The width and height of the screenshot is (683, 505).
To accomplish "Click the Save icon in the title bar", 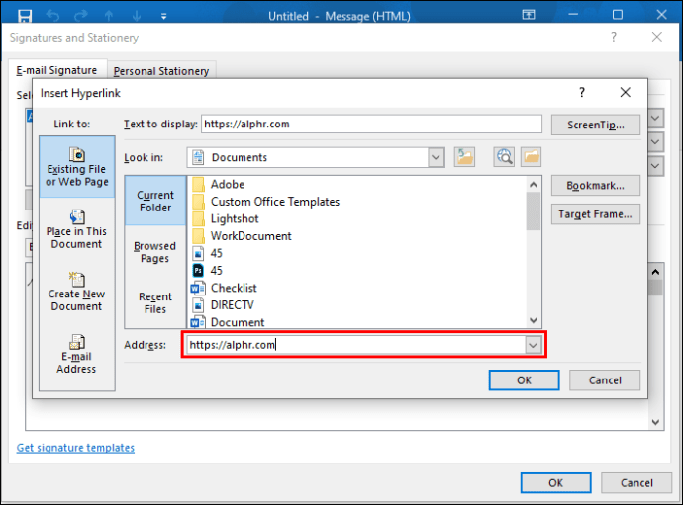I will [25, 16].
